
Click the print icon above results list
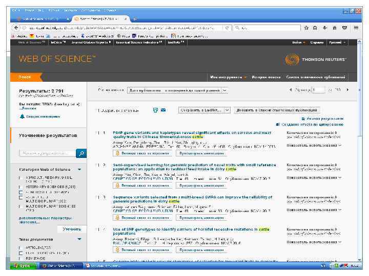[155, 110]
